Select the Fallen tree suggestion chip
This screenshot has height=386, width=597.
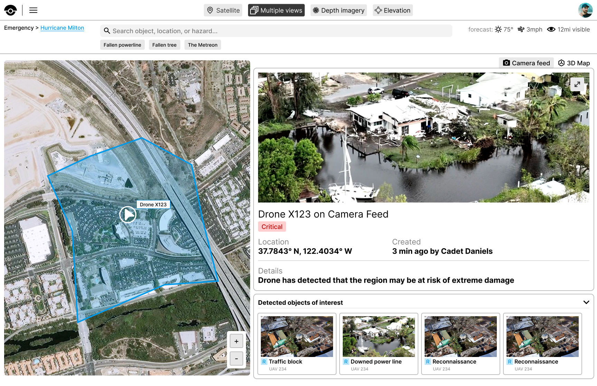coord(164,45)
